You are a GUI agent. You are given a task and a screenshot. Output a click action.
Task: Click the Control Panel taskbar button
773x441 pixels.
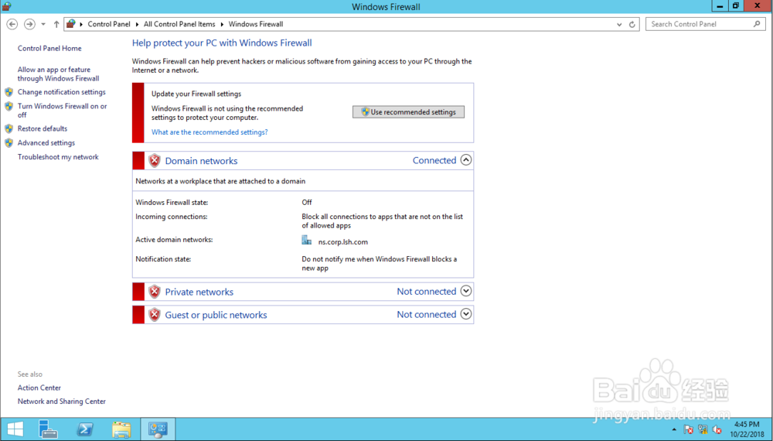click(x=158, y=429)
